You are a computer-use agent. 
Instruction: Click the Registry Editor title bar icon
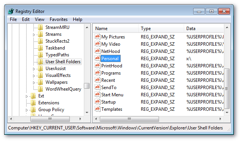click(11, 11)
